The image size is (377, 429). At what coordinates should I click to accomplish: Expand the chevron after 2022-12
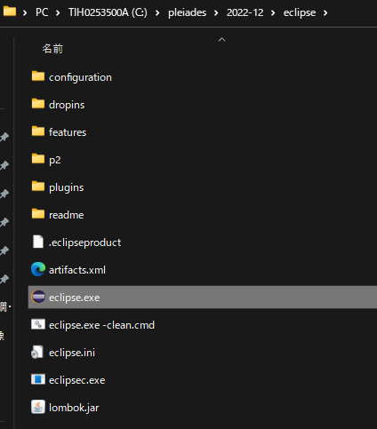click(x=273, y=13)
